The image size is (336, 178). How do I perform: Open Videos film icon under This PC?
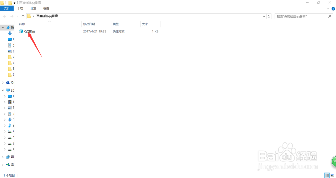pos(10,102)
